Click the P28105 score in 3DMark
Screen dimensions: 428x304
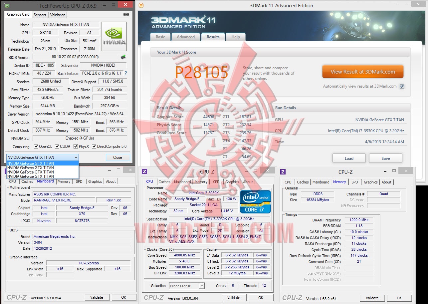pyautogui.click(x=202, y=73)
